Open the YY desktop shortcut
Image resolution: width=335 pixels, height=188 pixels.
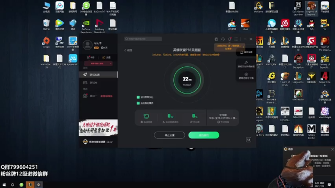click(x=325, y=25)
